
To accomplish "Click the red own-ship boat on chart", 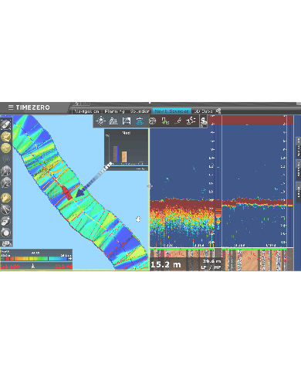I will [x=66, y=192].
